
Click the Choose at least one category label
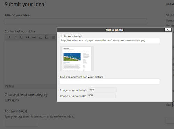tap(26, 95)
